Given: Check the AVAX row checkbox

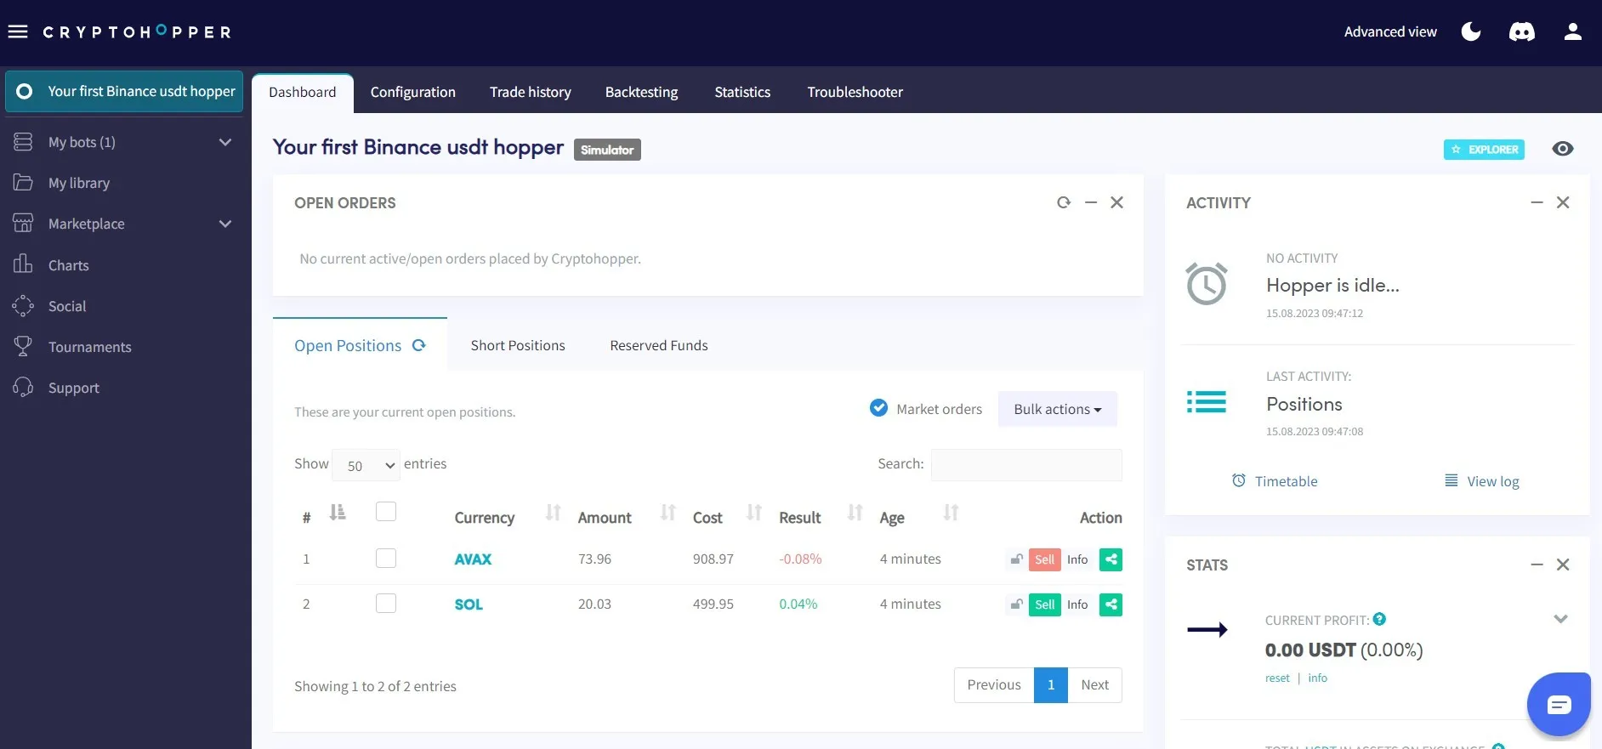Looking at the screenshot, I should pyautogui.click(x=386, y=558).
